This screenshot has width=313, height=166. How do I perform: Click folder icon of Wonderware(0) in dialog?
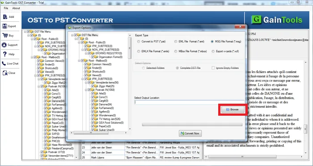pos(96,115)
